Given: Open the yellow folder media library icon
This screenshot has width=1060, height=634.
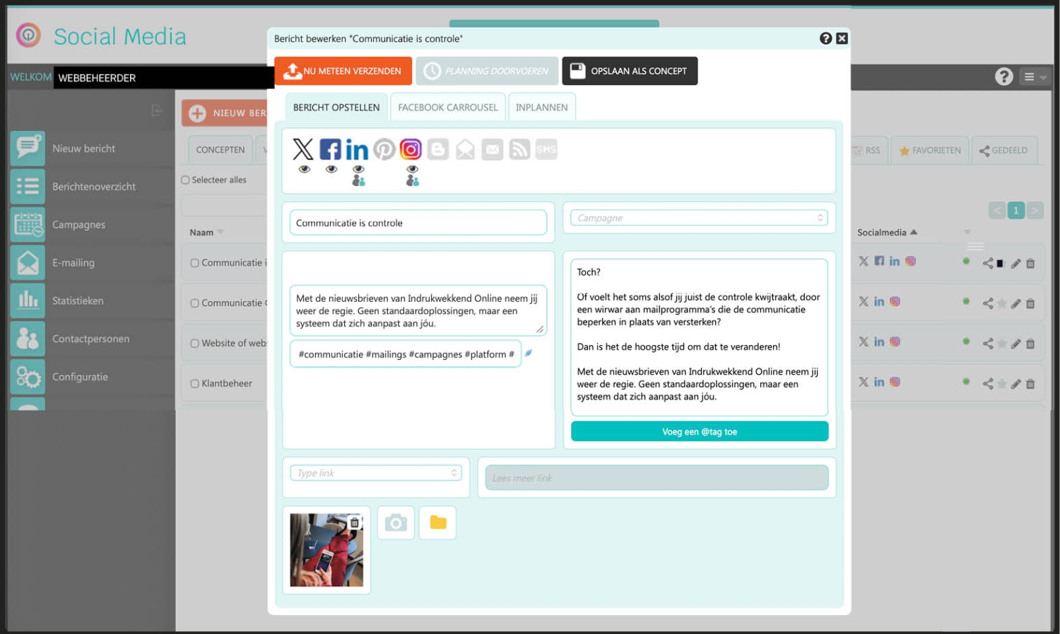Looking at the screenshot, I should [x=438, y=523].
